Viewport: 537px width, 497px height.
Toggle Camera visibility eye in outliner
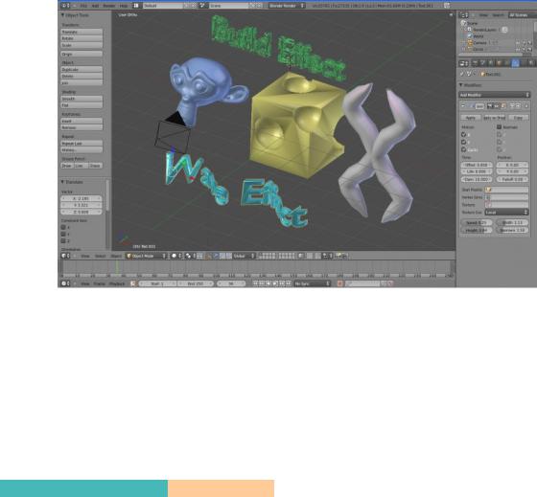pos(518,43)
